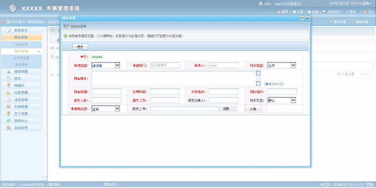The width and height of the screenshot is (376, 188).
Task: Open 报表统计 in the sidebar
Action: click(x=21, y=30)
